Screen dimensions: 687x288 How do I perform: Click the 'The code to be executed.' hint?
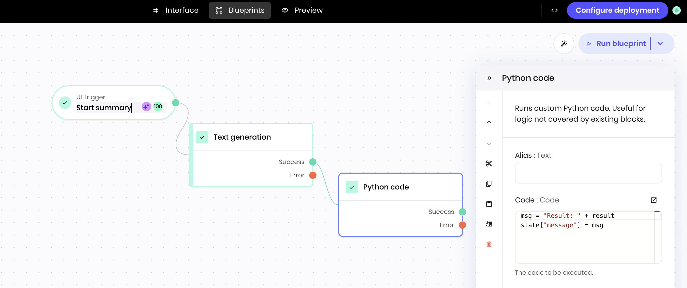point(554,272)
